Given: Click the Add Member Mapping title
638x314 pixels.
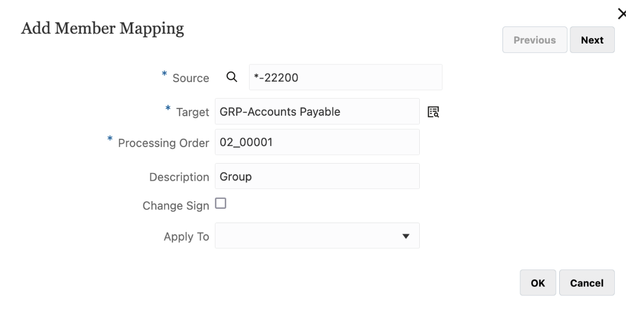Looking at the screenshot, I should tap(102, 29).
